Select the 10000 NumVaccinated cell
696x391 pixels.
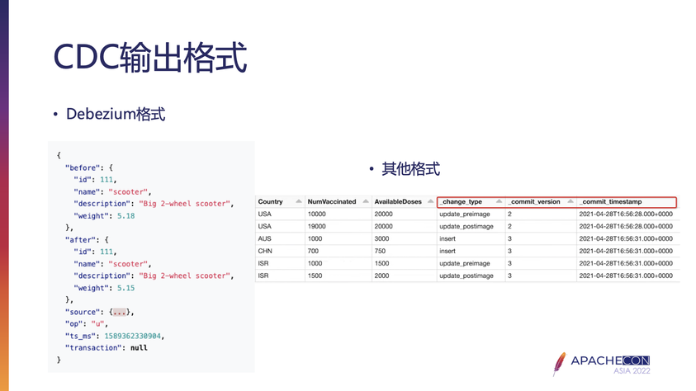316,214
